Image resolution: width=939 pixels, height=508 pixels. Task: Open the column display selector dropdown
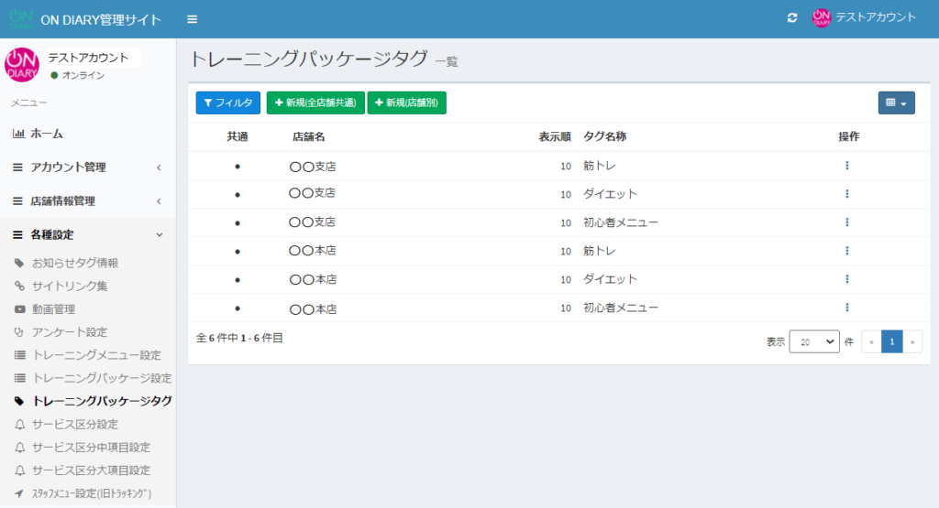tap(896, 103)
